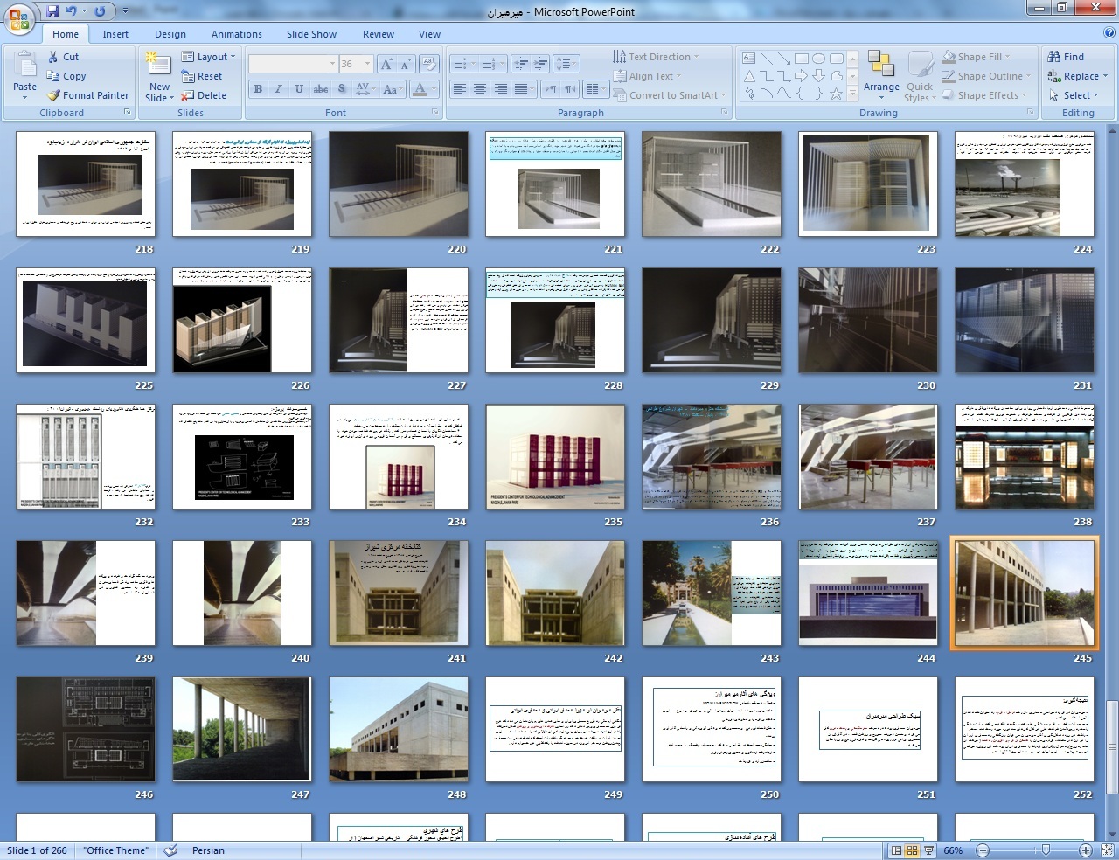1119x860 pixels.
Task: Undo the last action
Action: (x=72, y=11)
